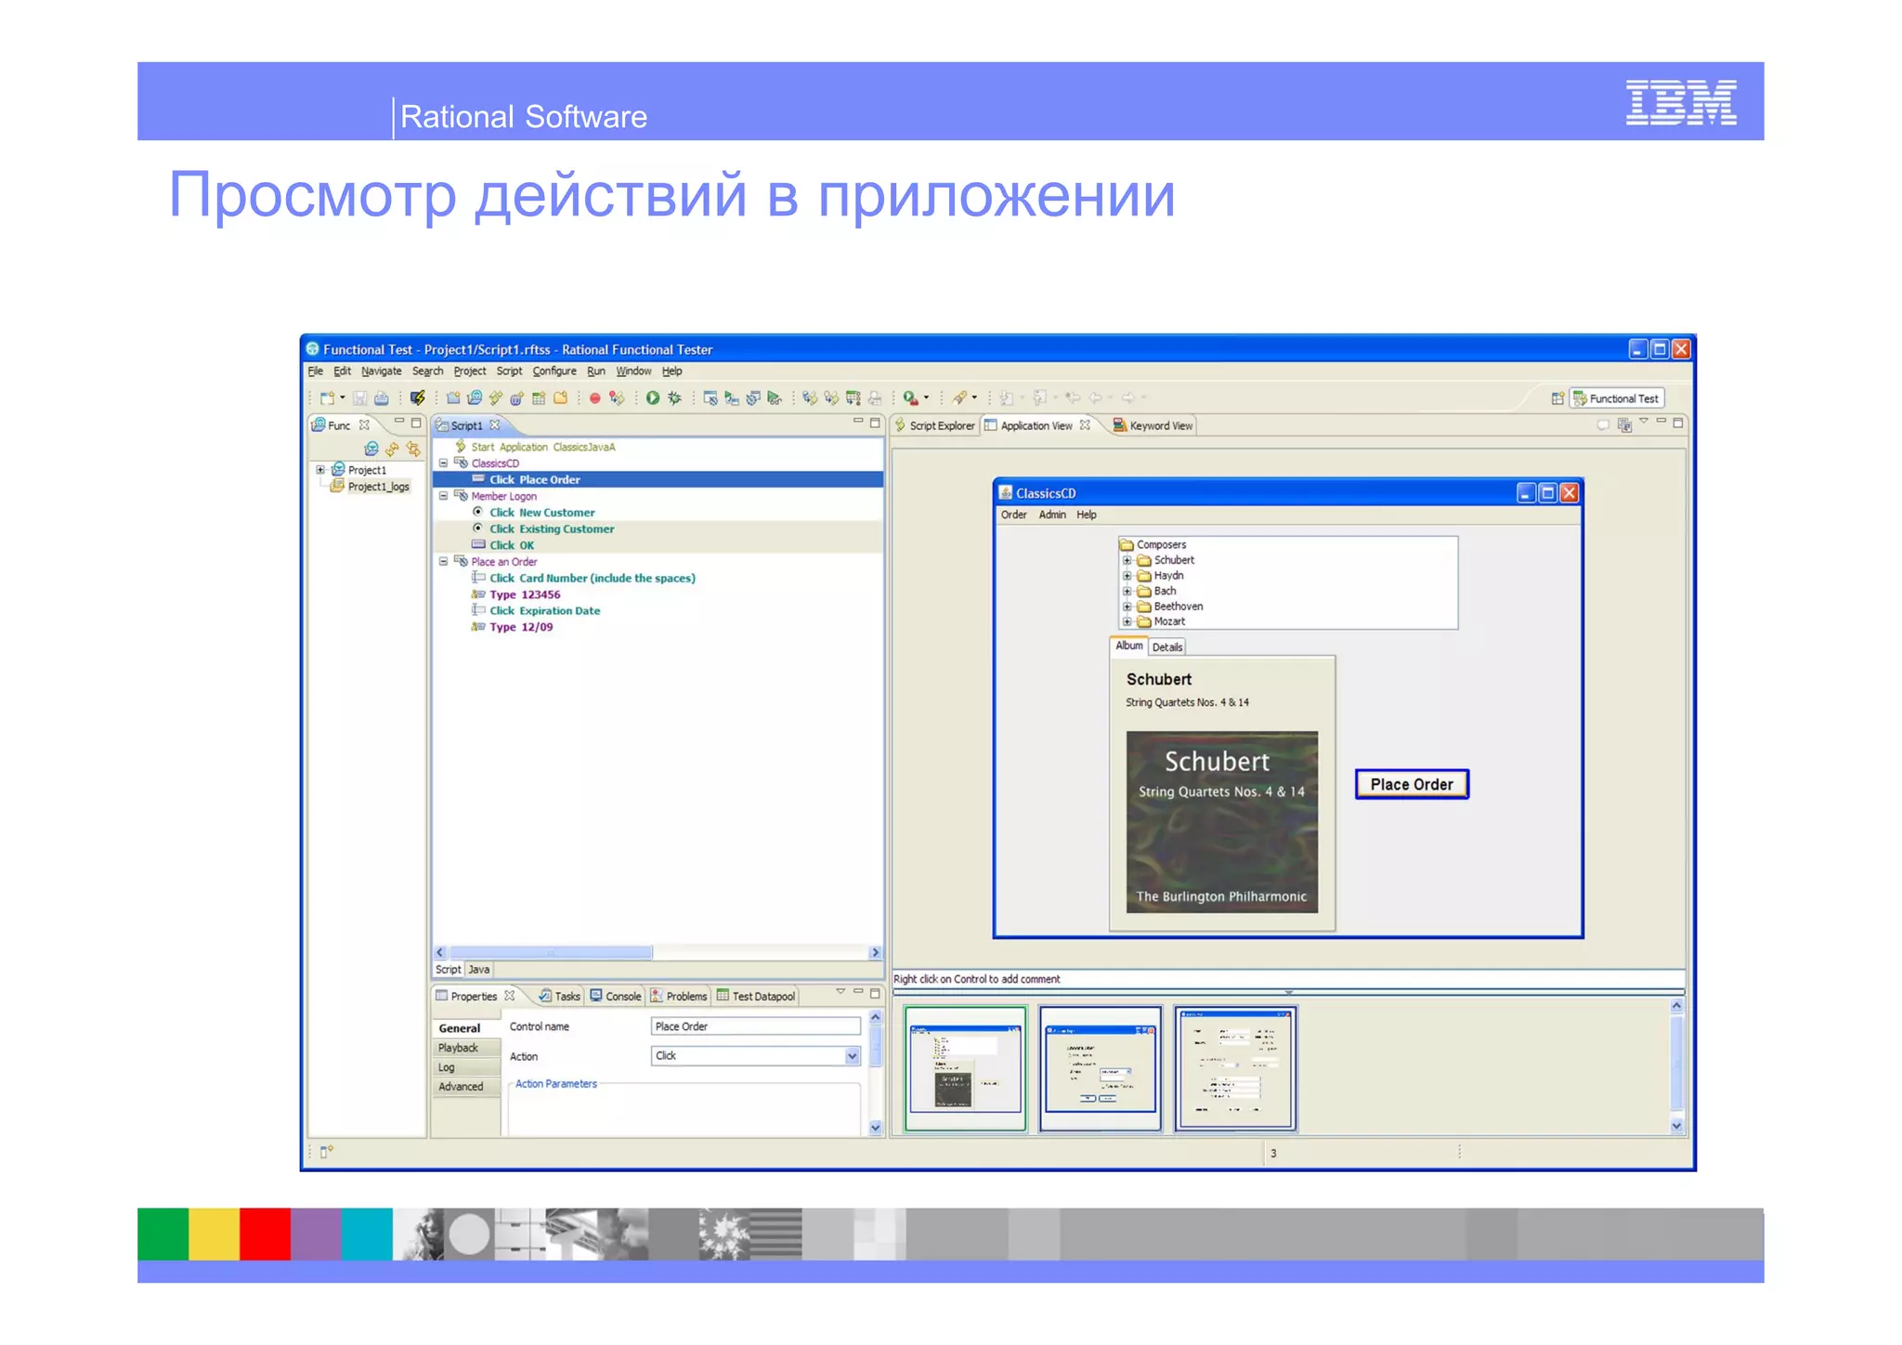The width and height of the screenshot is (1902, 1345).
Task: Open the Action dropdown showing Click
Action: click(852, 1056)
